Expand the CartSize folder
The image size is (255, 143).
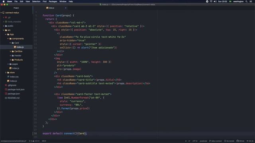tap(10, 51)
